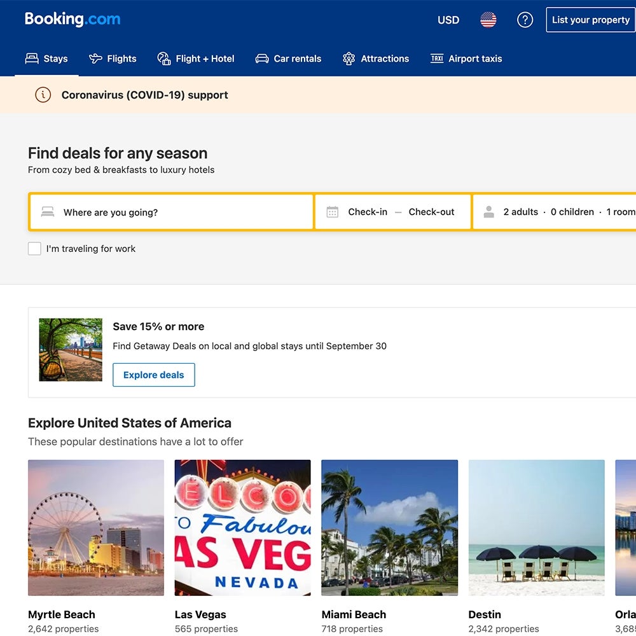This screenshot has width=636, height=636.
Task: Click the person icon in guests field
Action: tap(488, 212)
